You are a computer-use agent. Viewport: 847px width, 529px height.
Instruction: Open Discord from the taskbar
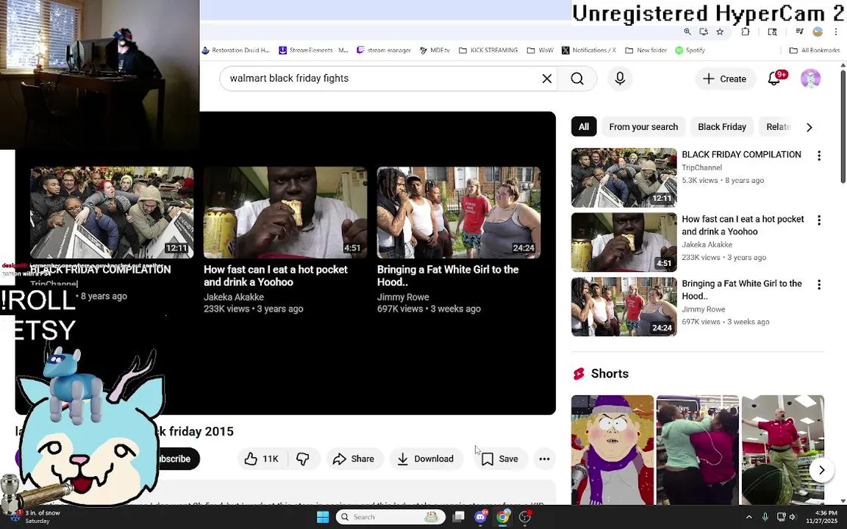coord(480,517)
